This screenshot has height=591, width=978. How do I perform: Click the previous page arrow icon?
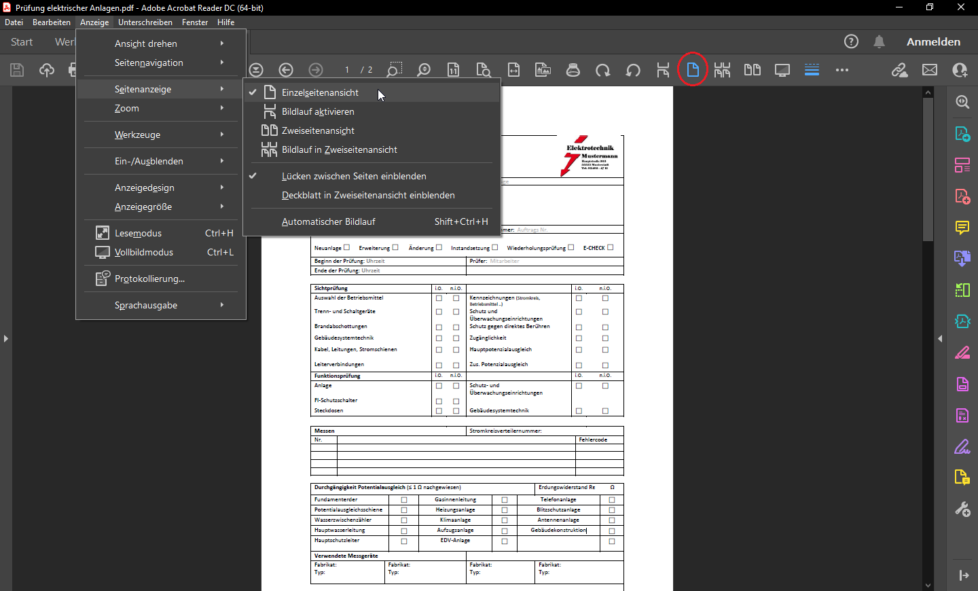coord(286,70)
